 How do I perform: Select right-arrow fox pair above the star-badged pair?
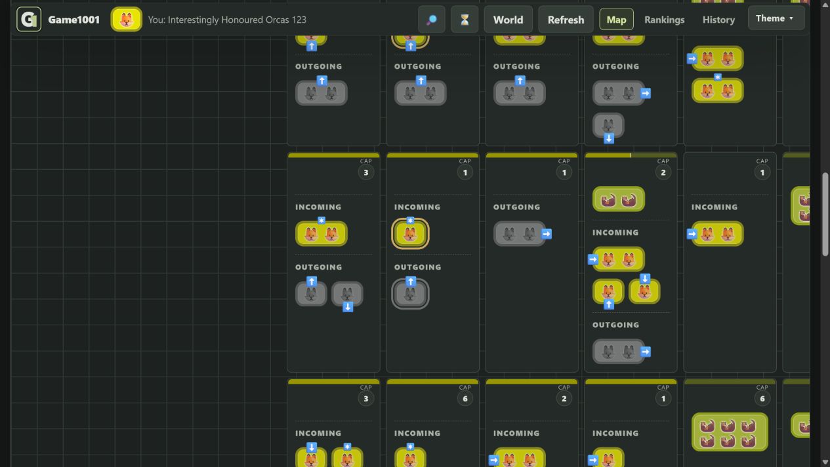pos(718,58)
